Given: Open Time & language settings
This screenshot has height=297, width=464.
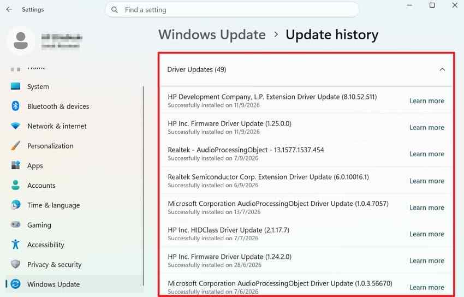Looking at the screenshot, I should [75, 205].
